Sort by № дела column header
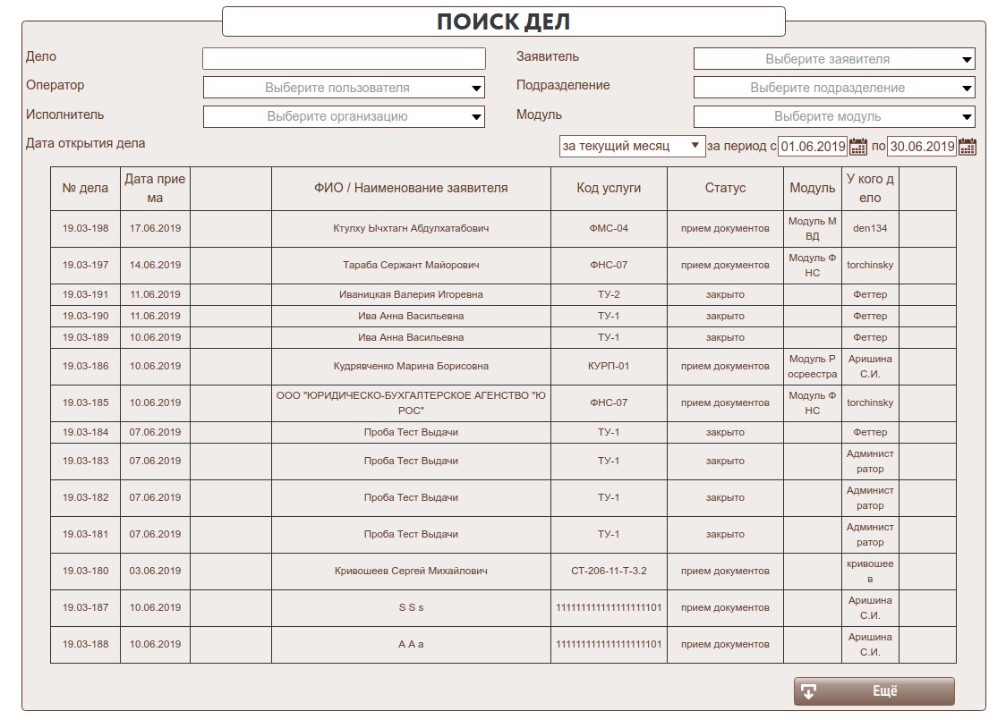 [x=85, y=189]
